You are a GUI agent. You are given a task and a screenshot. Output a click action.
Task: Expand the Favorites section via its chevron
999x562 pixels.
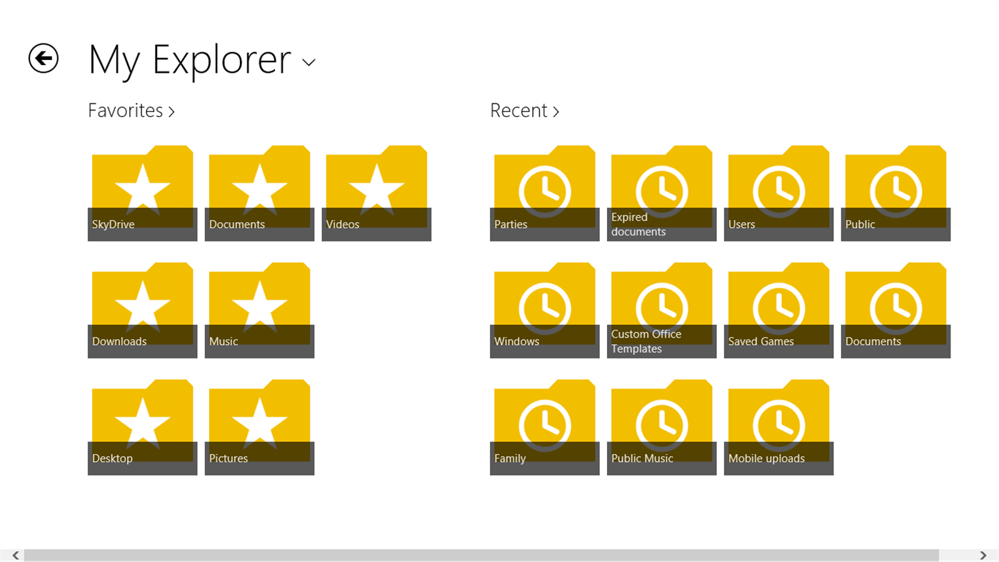click(x=172, y=111)
